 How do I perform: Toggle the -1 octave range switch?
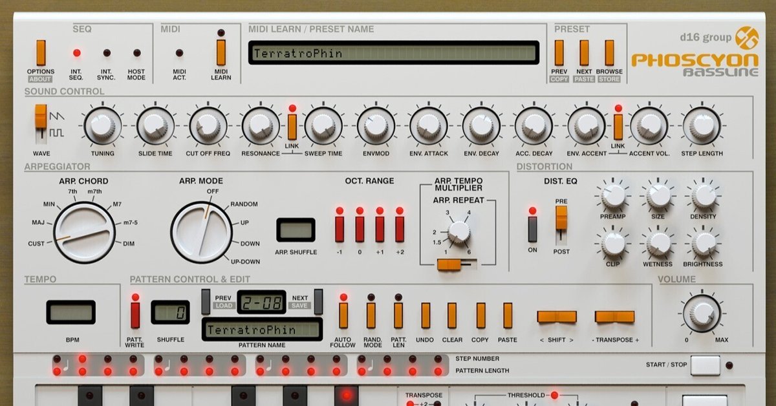pos(339,229)
